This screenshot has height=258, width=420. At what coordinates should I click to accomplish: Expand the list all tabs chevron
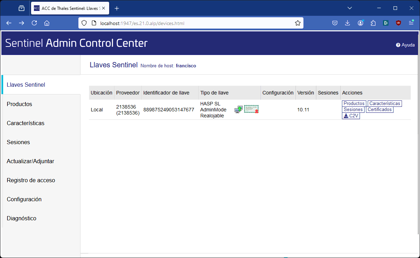[x=350, y=8]
